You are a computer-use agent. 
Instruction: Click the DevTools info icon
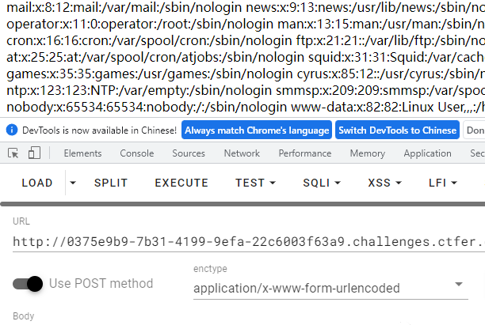[x=12, y=130]
